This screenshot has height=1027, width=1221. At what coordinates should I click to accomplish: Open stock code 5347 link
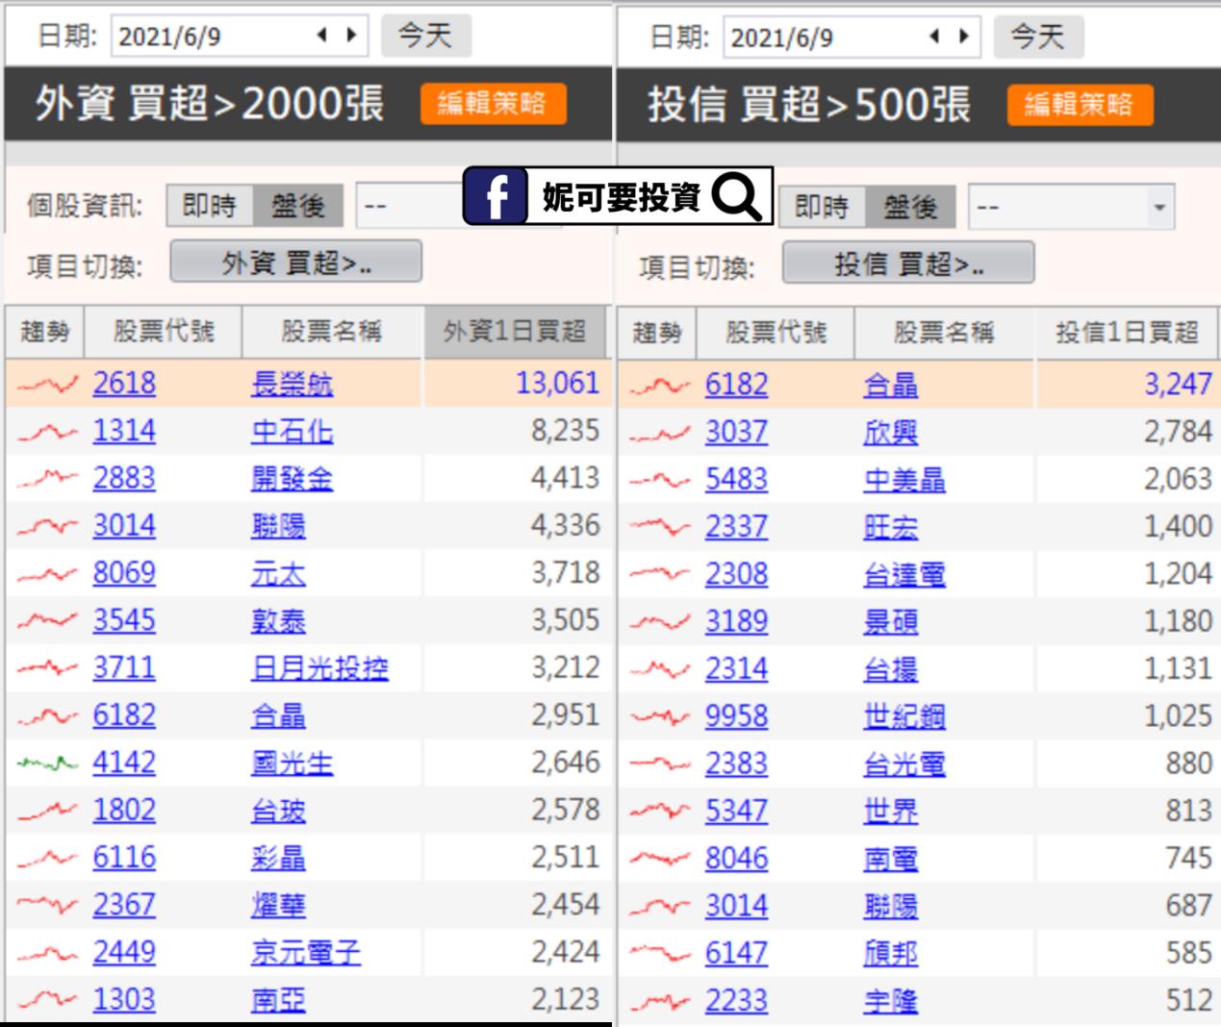[736, 811]
